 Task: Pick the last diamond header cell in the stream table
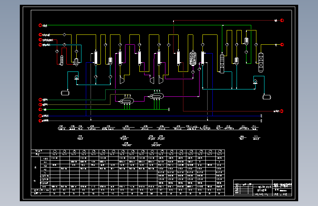click(x=220, y=151)
